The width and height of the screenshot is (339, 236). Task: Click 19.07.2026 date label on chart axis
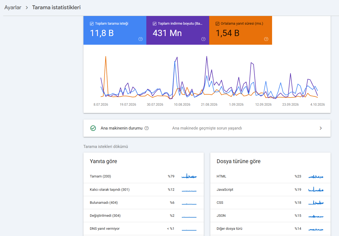click(x=128, y=105)
